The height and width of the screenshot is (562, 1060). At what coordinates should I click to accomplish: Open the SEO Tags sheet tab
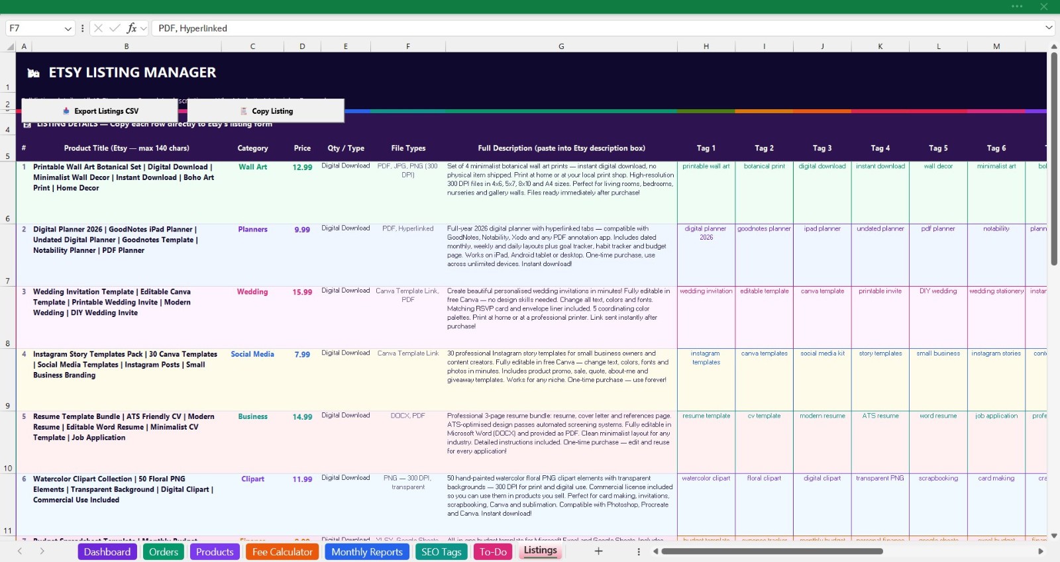click(x=441, y=551)
